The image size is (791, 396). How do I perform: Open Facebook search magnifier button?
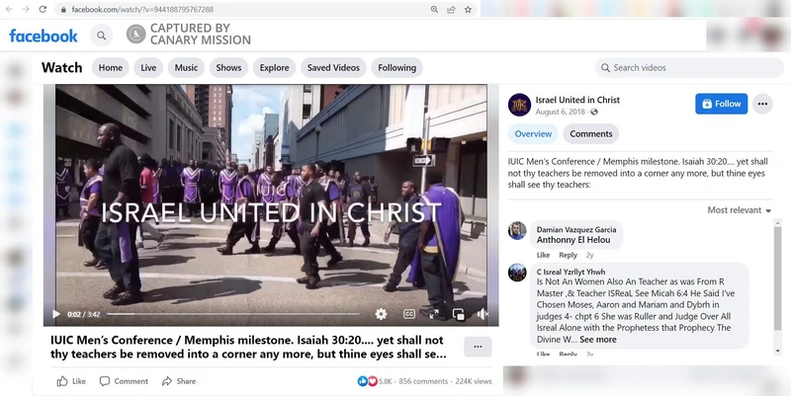tap(102, 36)
